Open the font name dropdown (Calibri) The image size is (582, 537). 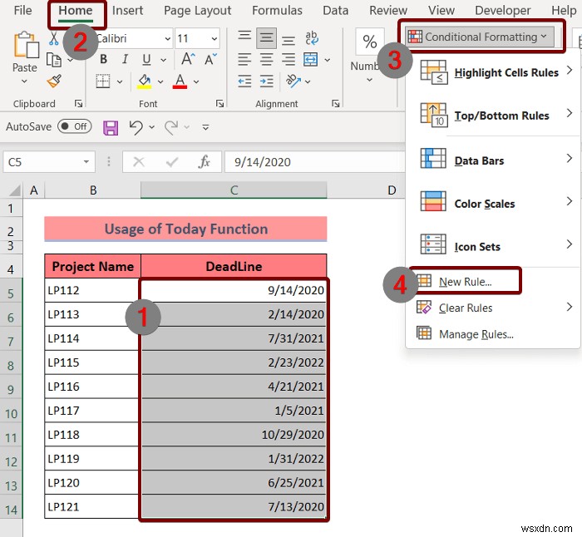(x=168, y=38)
